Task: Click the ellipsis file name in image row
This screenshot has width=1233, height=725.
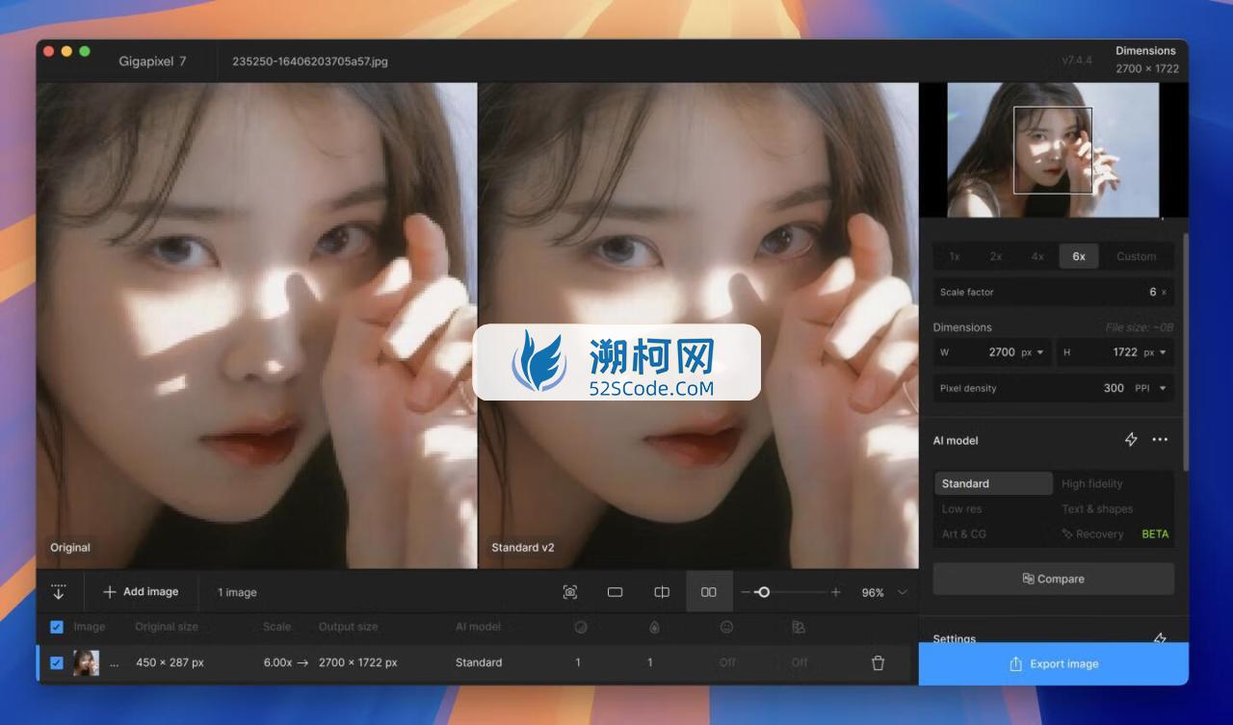Action: tap(115, 662)
